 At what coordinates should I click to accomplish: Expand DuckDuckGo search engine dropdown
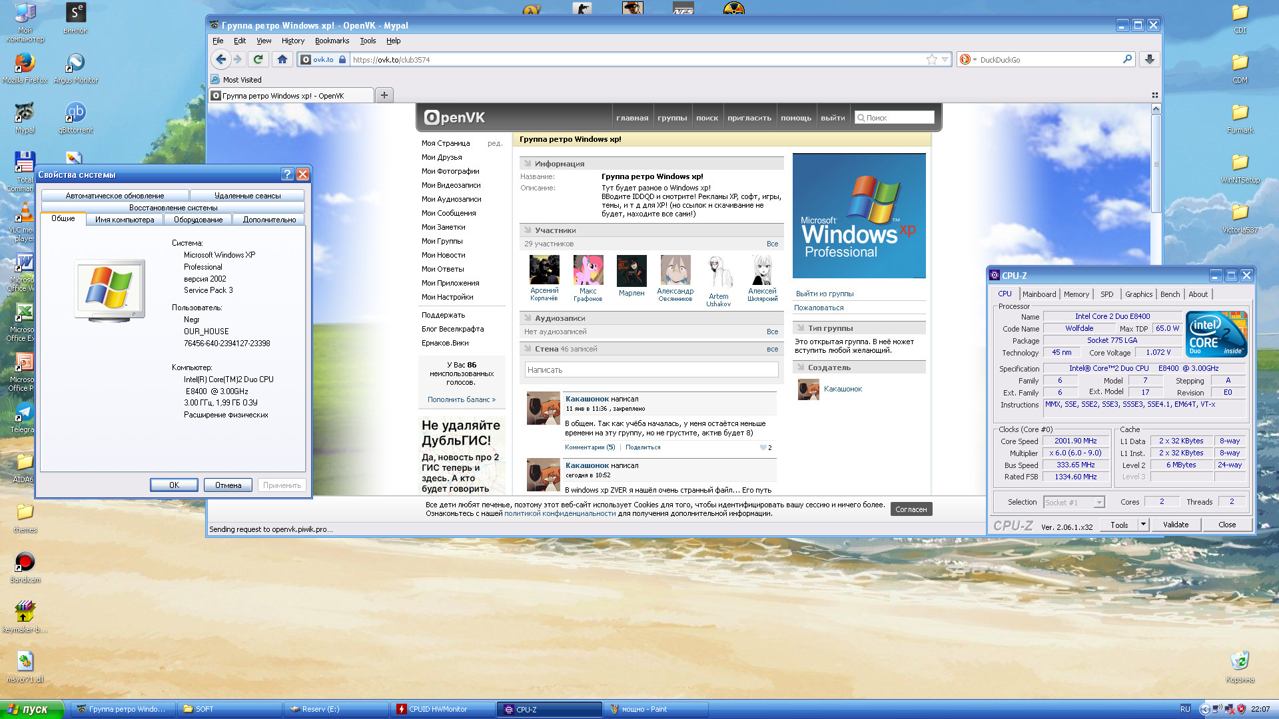pyautogui.click(x=975, y=60)
